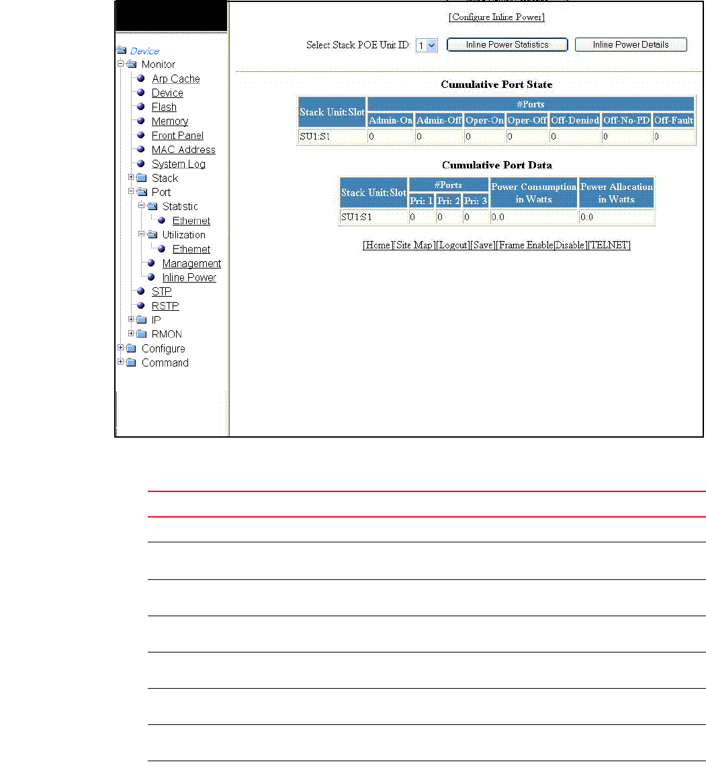Open the Management link
This screenshot has width=706, height=778.
[x=191, y=263]
